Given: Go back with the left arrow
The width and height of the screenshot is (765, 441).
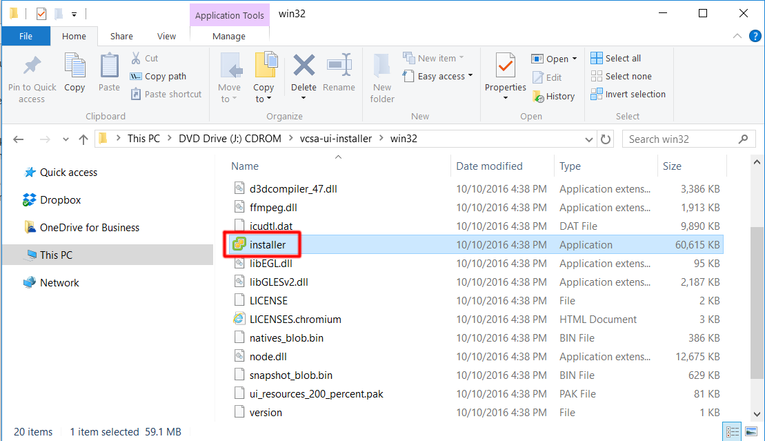Looking at the screenshot, I should click(19, 139).
